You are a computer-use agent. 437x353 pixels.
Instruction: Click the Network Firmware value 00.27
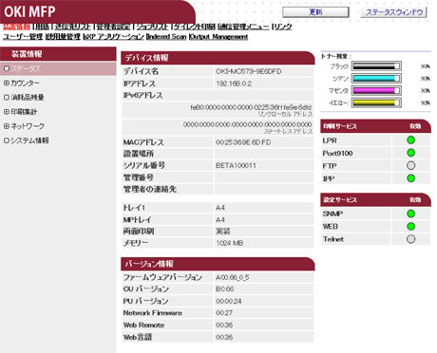point(224,313)
